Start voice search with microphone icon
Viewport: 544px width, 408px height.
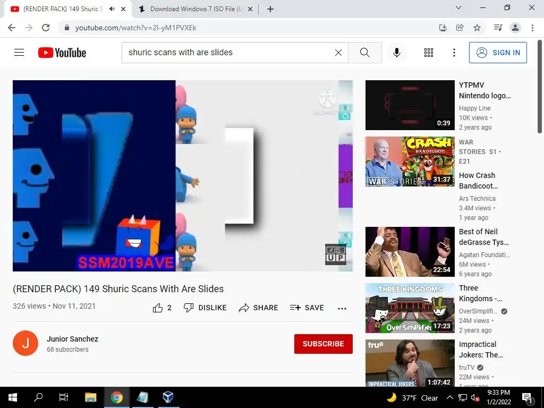coord(396,53)
